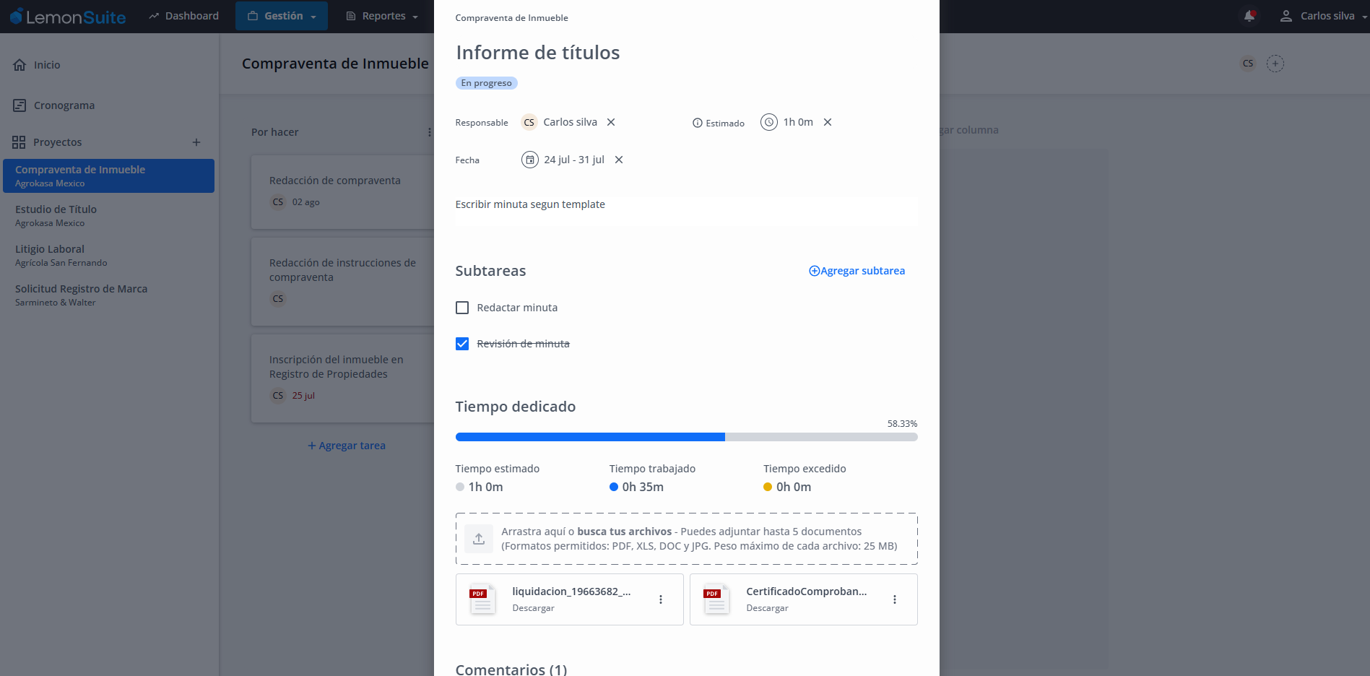The height and width of the screenshot is (676, 1370).
Task: Open Carlos silva user account menu
Action: click(x=1323, y=16)
